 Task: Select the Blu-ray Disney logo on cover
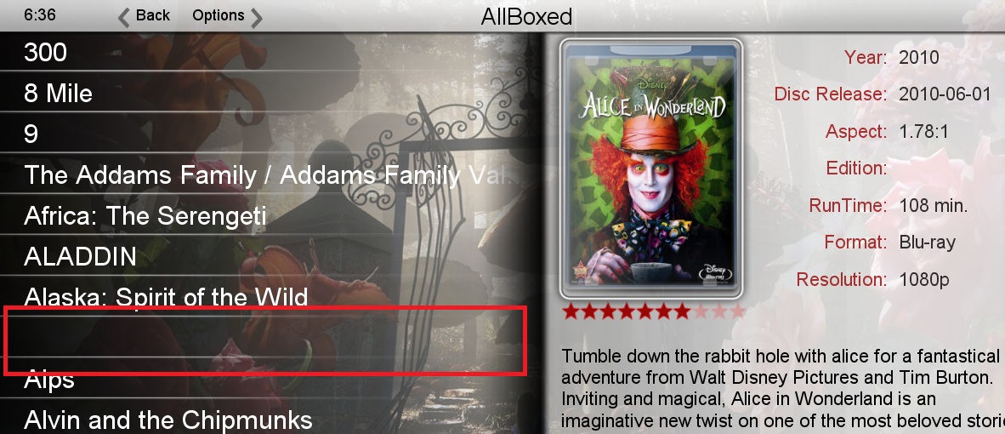(715, 272)
